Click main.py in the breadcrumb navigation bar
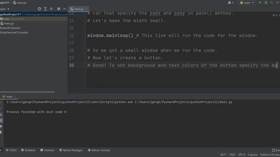 click(x=20, y=3)
